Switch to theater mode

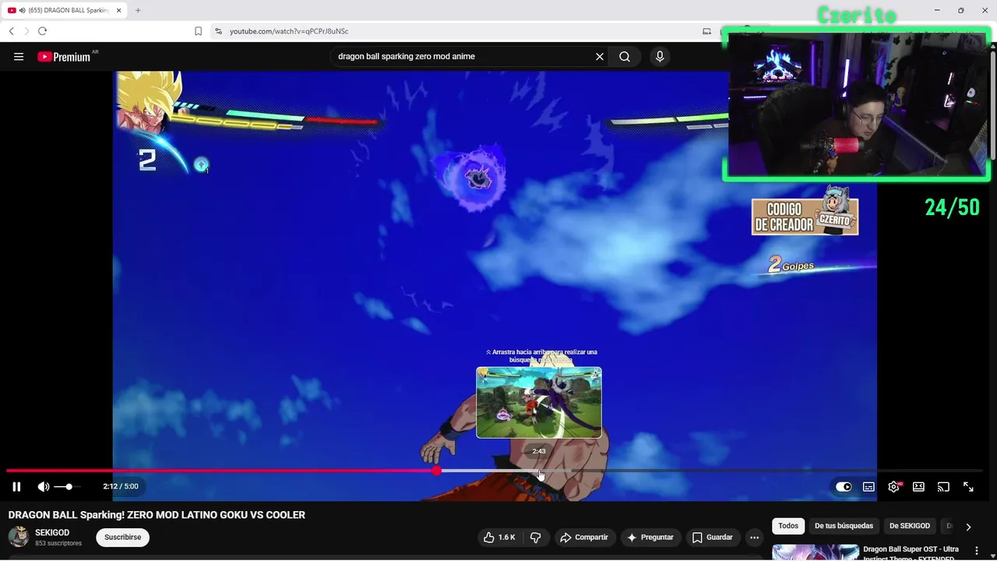918,487
